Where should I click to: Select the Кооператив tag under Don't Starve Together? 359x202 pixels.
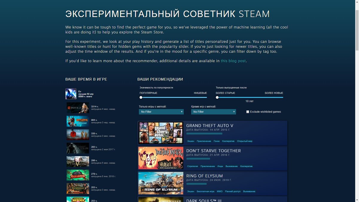click(x=246, y=166)
